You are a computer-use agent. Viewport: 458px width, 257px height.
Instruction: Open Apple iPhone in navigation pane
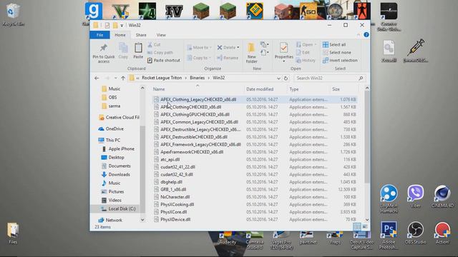[x=117, y=148]
